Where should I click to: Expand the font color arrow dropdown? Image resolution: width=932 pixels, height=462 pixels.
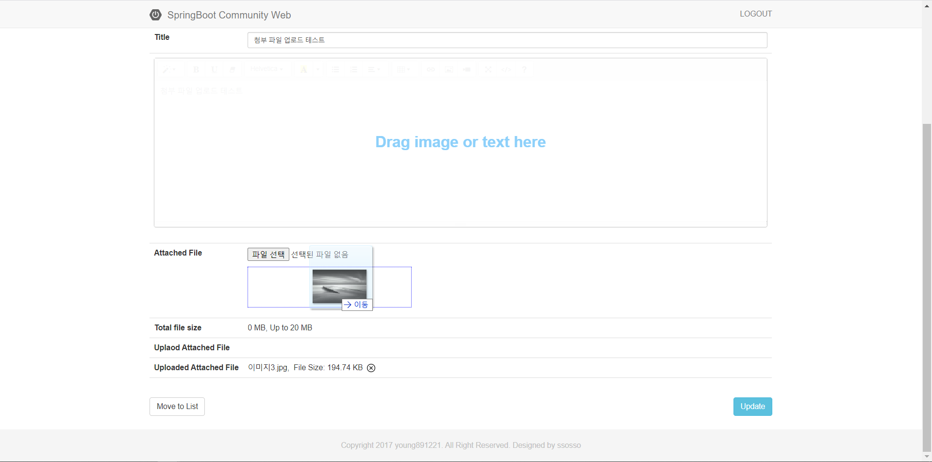click(318, 69)
